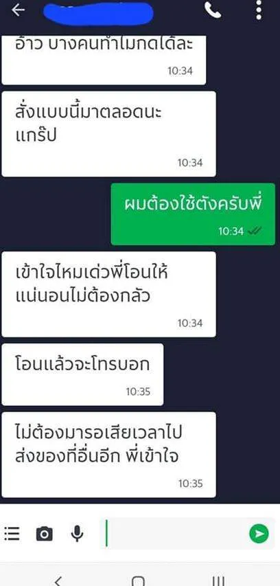This screenshot has width=280, height=586.
Task: Select message starting with สั่งแบบนี้มาตลอดนะ
Action: coord(108,134)
